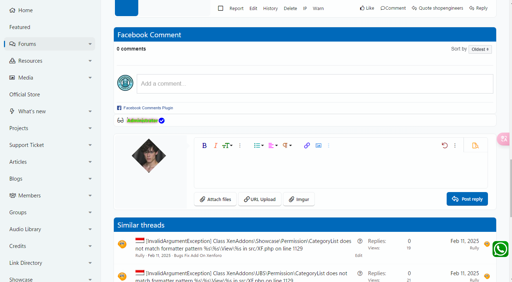Insert an image in the editor

318,145
